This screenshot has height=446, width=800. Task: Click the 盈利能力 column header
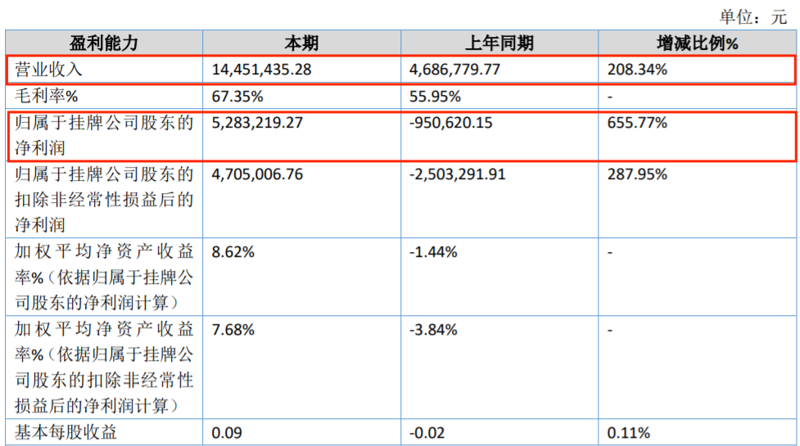[104, 43]
